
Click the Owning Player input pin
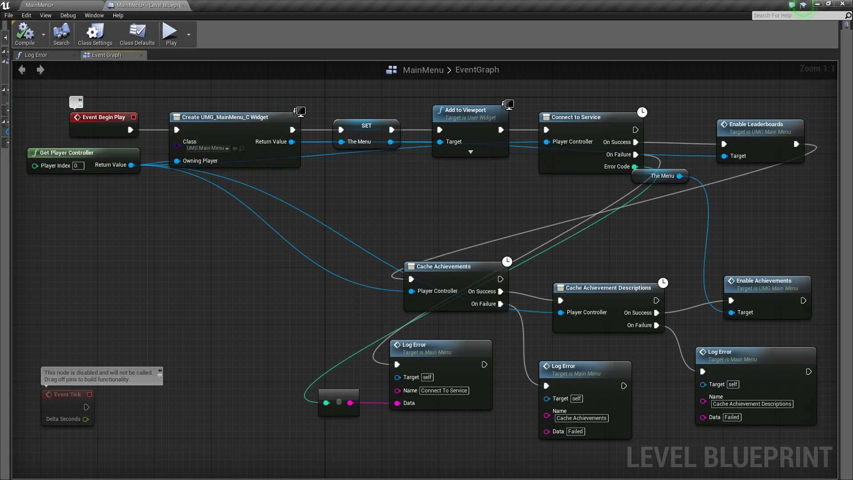point(177,161)
